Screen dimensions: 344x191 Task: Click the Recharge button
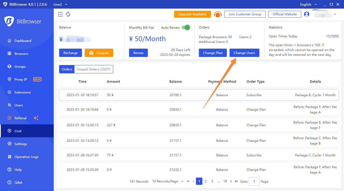[71, 53]
